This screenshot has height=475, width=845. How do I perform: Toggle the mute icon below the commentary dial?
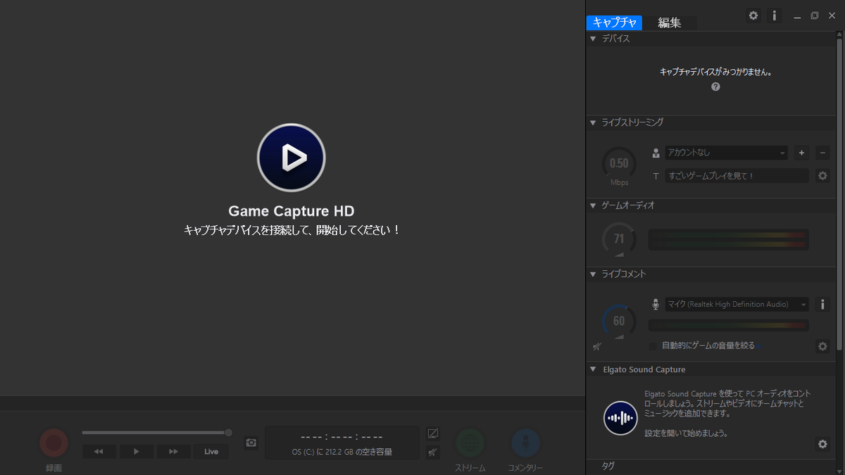pyautogui.click(x=596, y=346)
